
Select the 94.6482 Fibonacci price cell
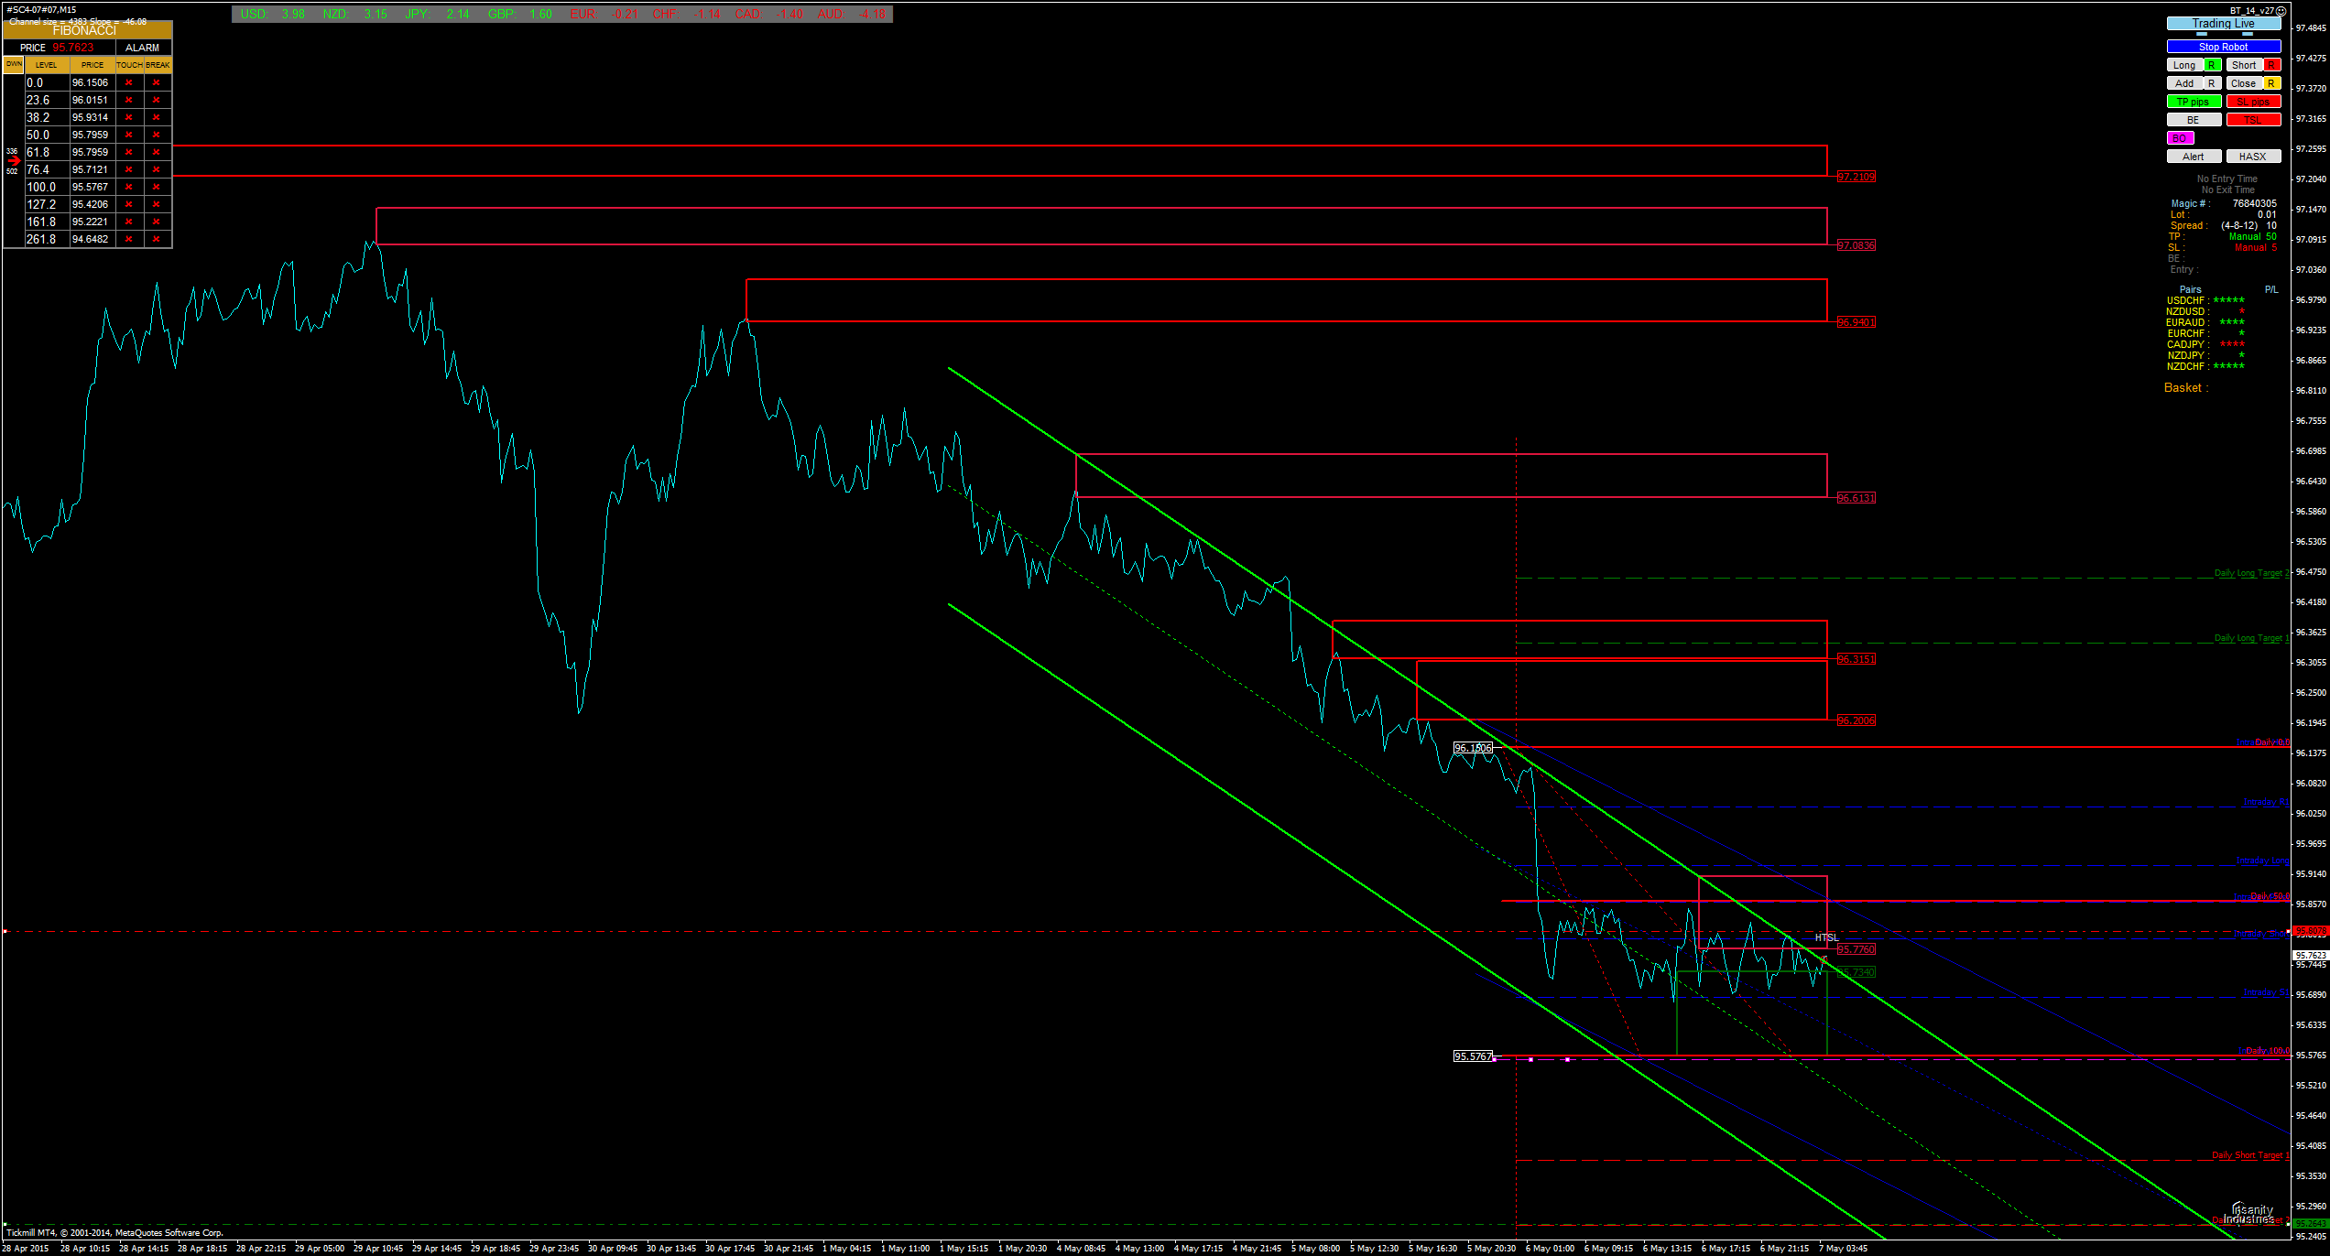tap(92, 239)
